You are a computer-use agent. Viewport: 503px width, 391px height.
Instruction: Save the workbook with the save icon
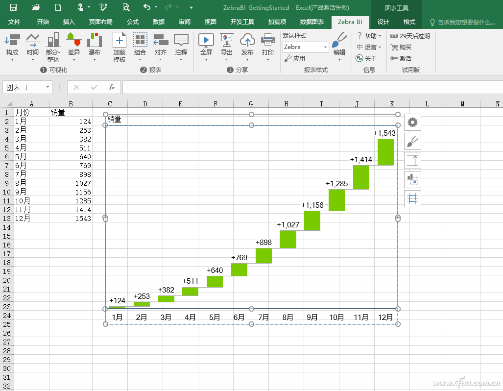13,7
